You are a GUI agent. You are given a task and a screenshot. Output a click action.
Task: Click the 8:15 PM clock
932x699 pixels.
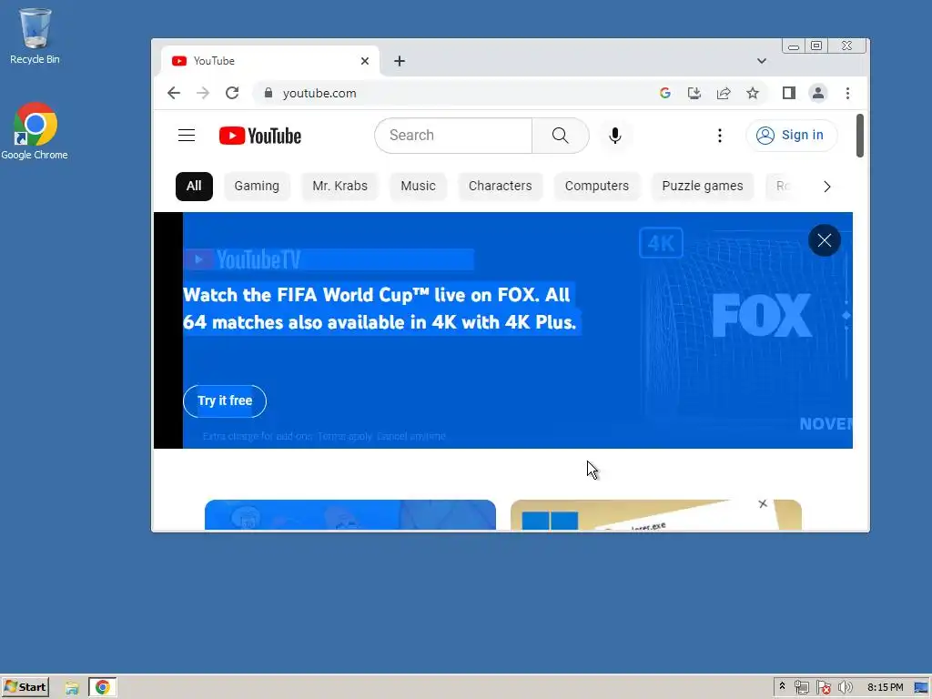[885, 688]
